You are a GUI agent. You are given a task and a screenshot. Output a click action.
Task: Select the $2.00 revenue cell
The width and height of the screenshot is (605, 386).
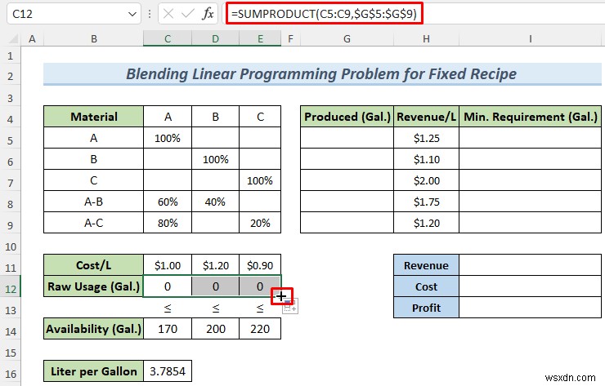tap(426, 180)
